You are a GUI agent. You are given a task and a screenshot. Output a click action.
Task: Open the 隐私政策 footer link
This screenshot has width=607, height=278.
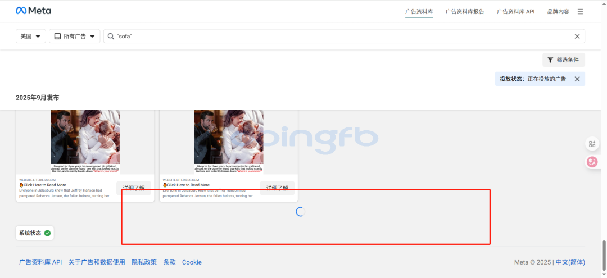[144, 262]
